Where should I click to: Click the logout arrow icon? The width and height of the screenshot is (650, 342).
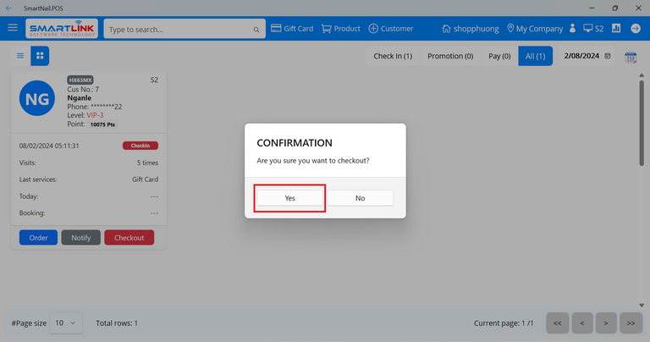pos(636,28)
